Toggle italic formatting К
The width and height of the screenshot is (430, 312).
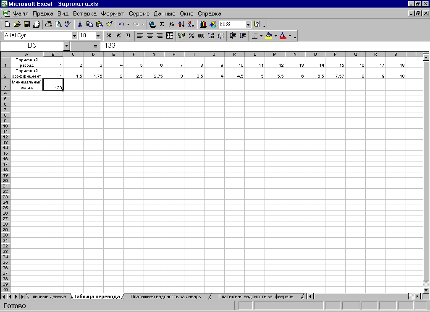[x=118, y=36]
